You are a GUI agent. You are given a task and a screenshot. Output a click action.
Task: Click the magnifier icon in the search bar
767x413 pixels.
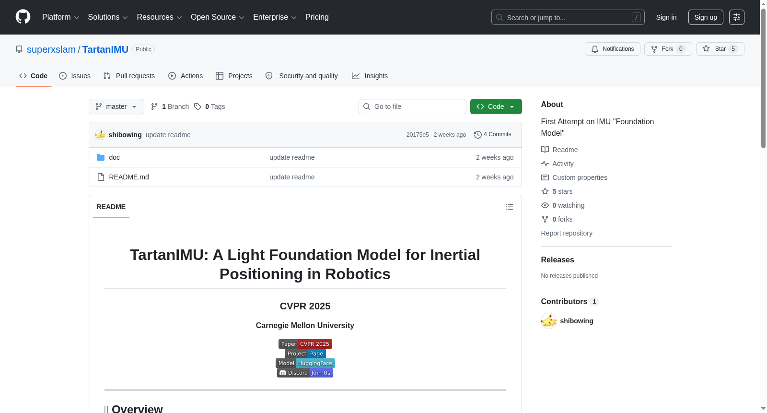pyautogui.click(x=500, y=17)
